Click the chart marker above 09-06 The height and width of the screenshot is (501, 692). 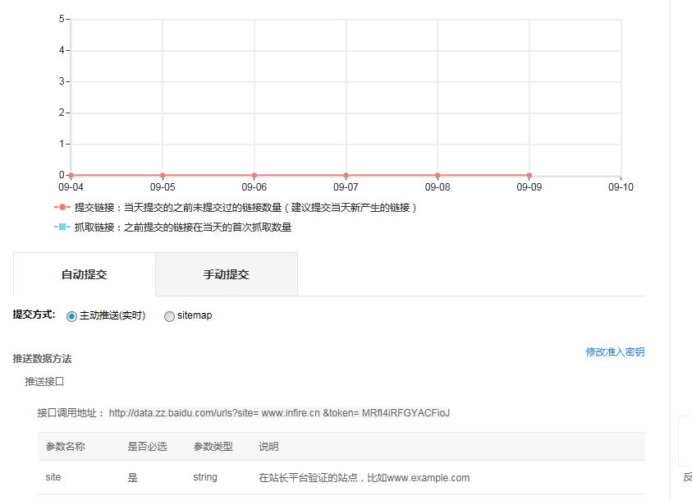[254, 174]
